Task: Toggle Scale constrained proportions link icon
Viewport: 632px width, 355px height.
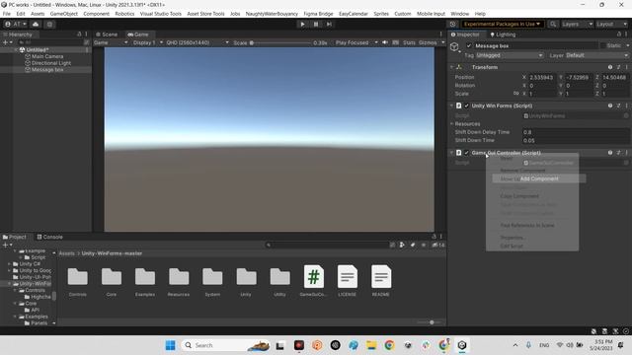Action: pyautogui.click(x=515, y=94)
